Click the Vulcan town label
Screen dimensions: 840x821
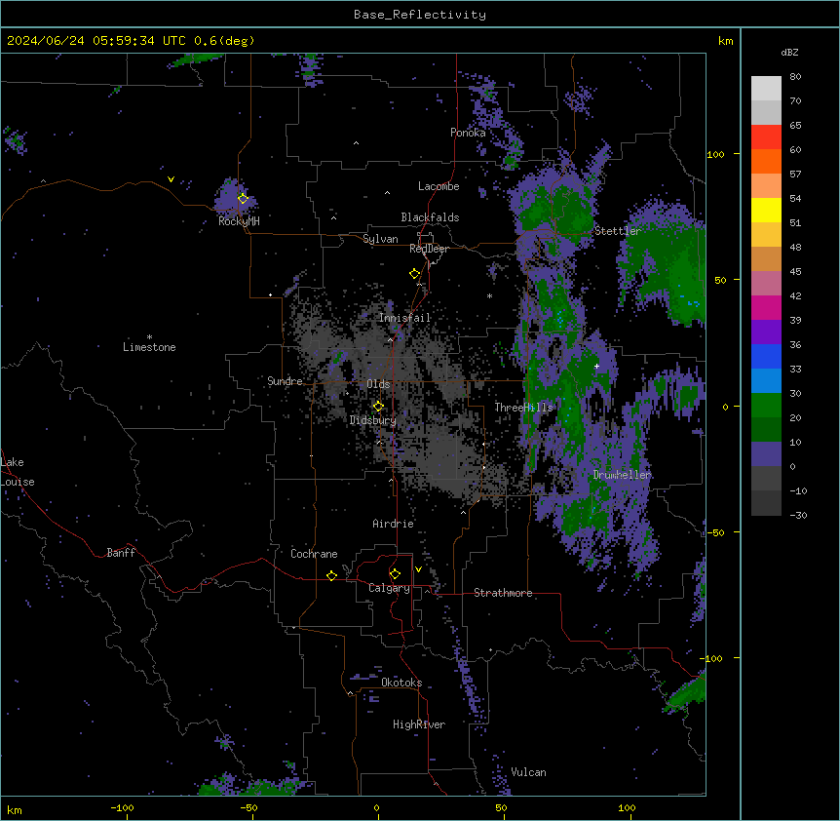pos(528,772)
